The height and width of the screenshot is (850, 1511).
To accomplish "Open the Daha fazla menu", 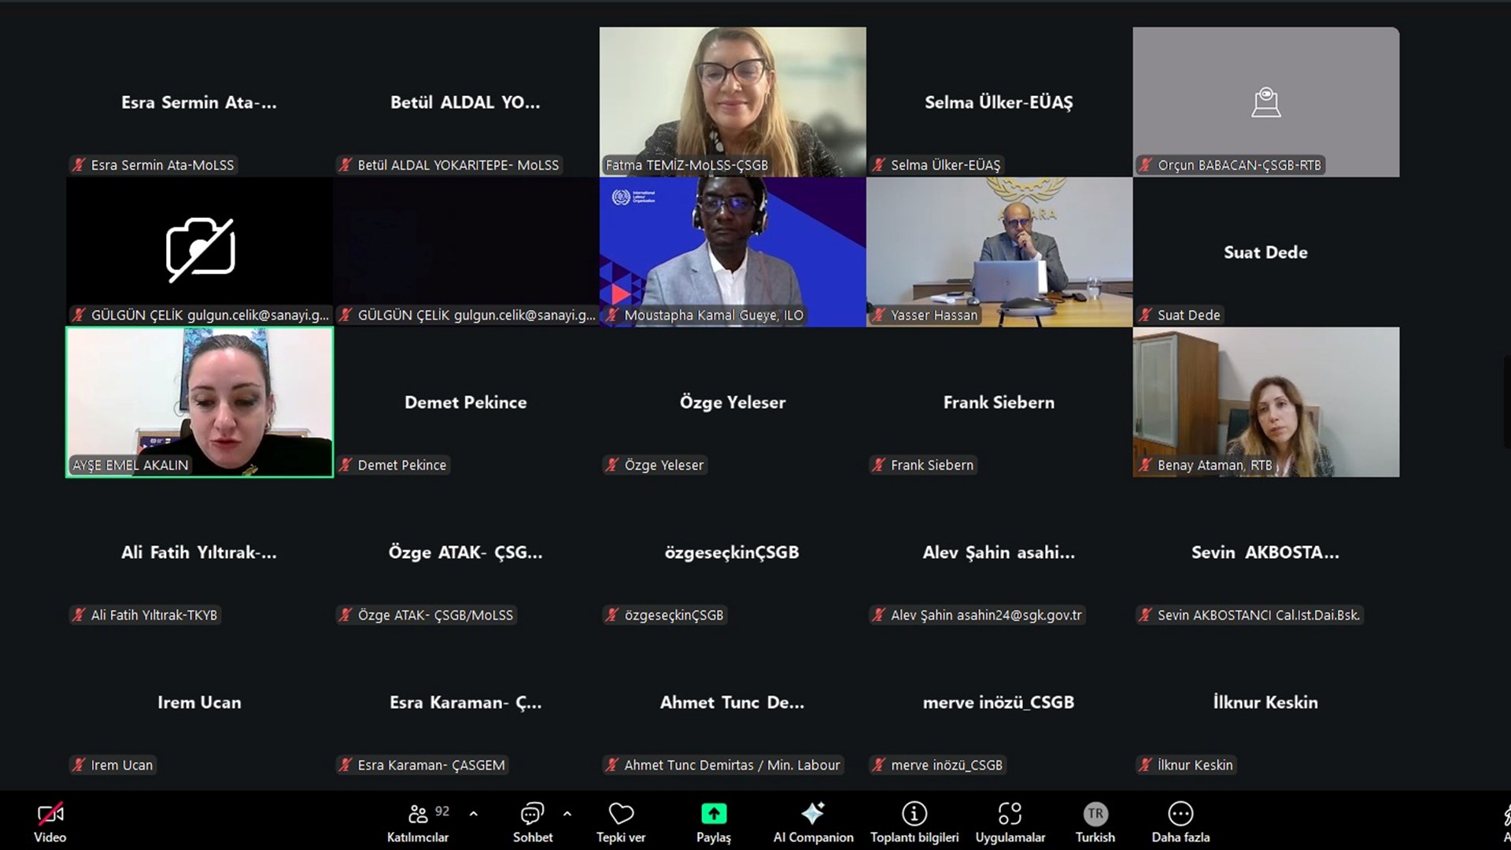I will click(1180, 814).
